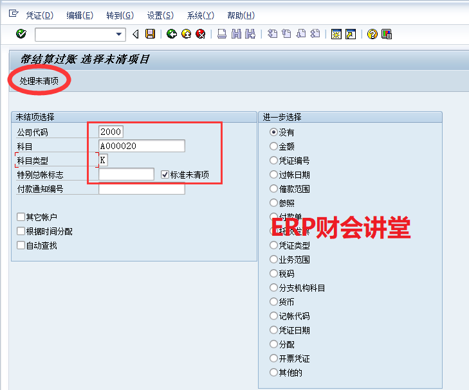Toggle the 标准未清项 checkbox

tap(165, 174)
